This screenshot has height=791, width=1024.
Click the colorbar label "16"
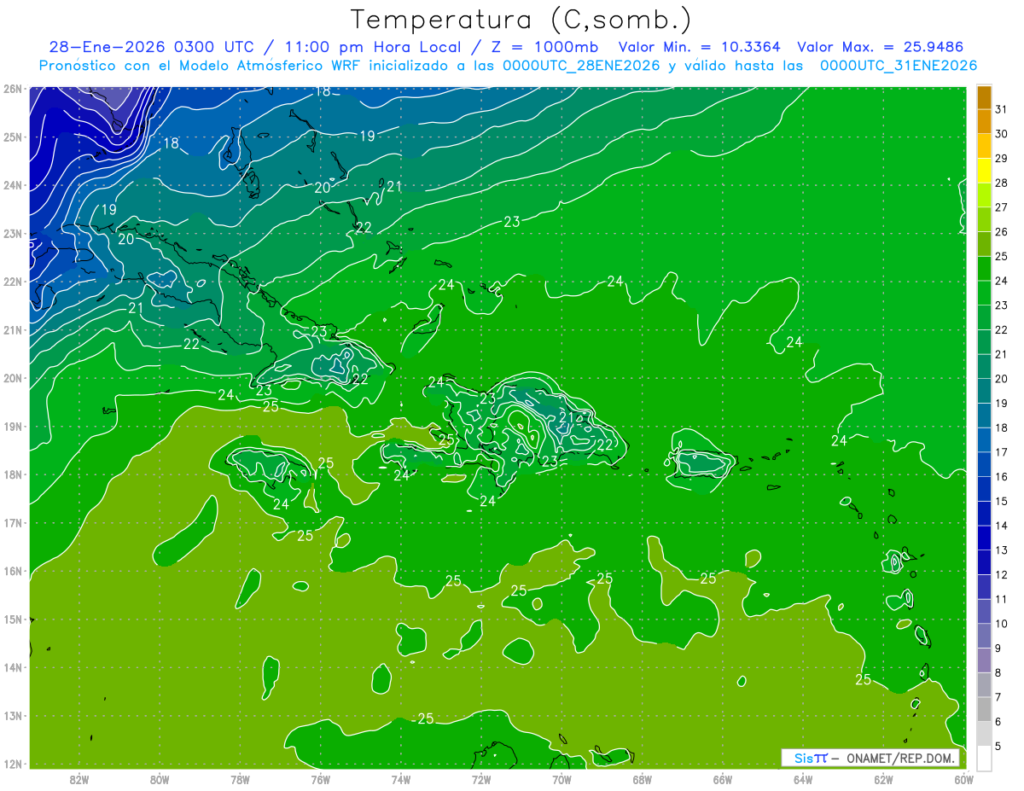(1001, 477)
